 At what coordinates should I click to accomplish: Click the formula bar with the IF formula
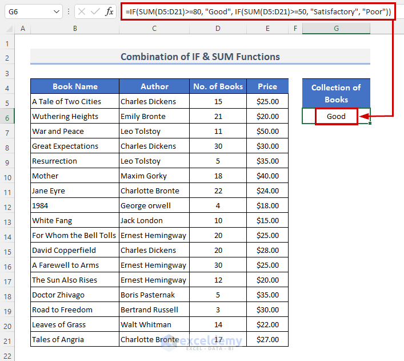(256, 11)
